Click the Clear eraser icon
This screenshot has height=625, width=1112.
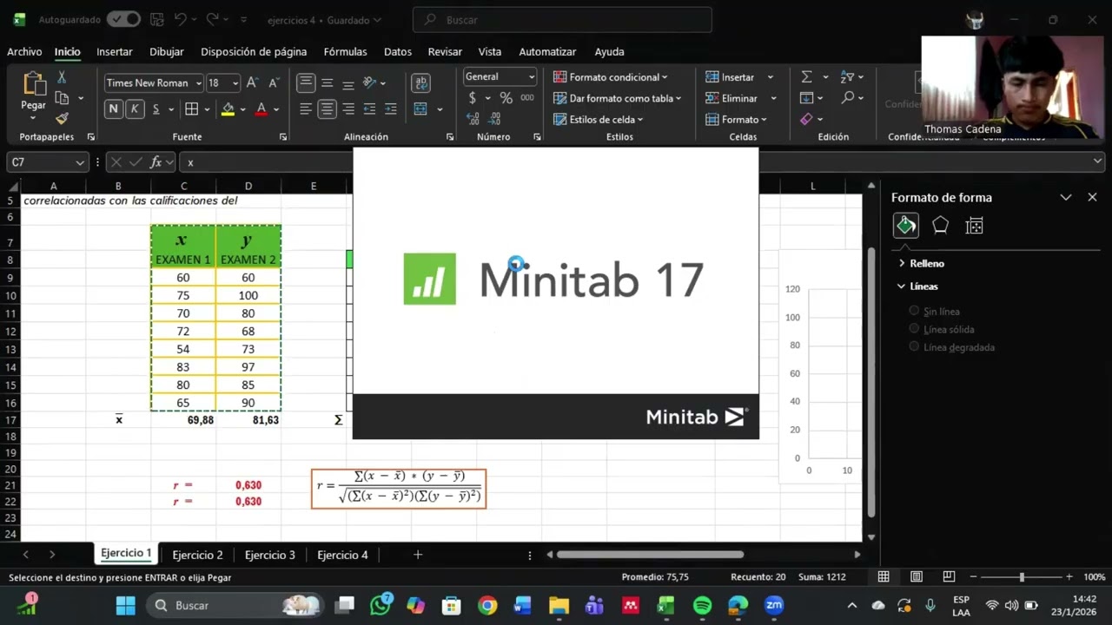pyautogui.click(x=806, y=119)
